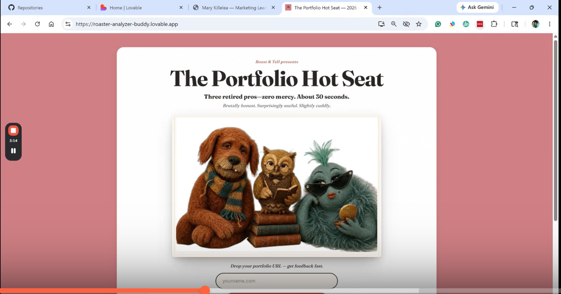Open the tab search side panel icon

(515, 24)
